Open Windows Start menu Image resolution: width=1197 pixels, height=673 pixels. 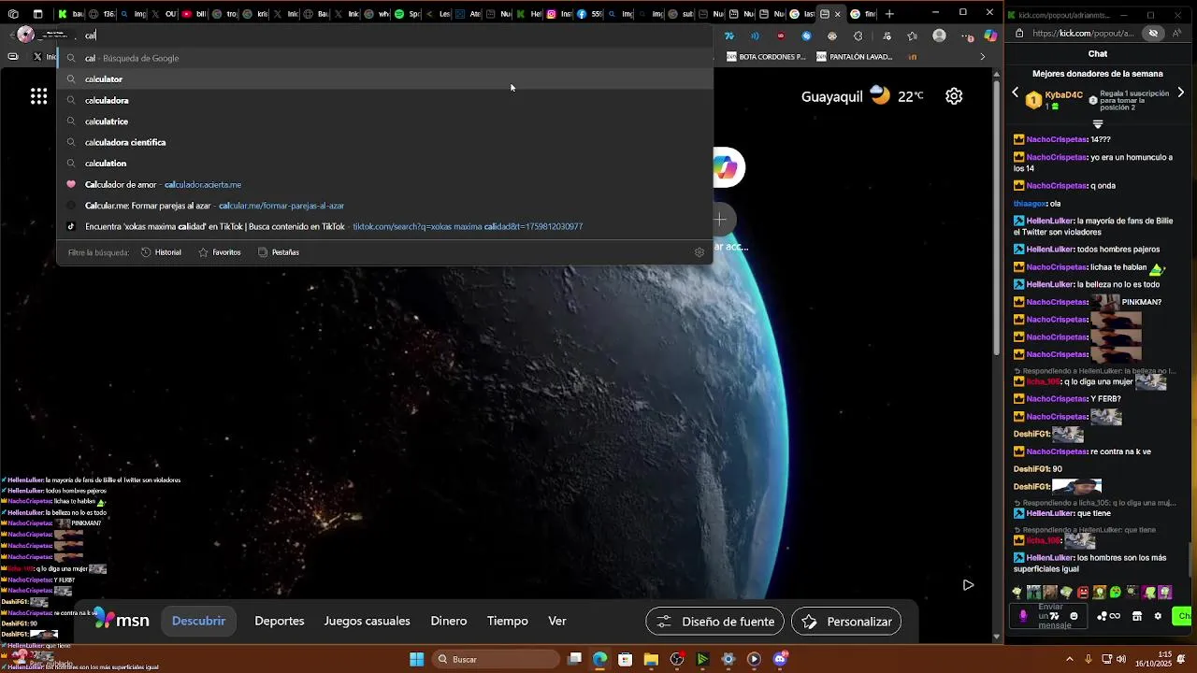(416, 659)
